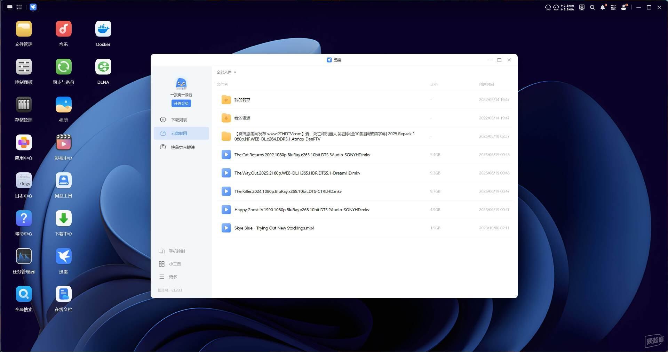
Task: Open 手机控制 in sidebar
Action: (x=172, y=251)
